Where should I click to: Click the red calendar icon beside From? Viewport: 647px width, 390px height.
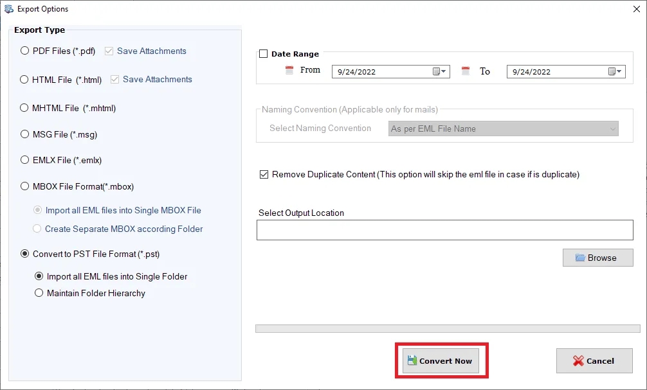289,69
